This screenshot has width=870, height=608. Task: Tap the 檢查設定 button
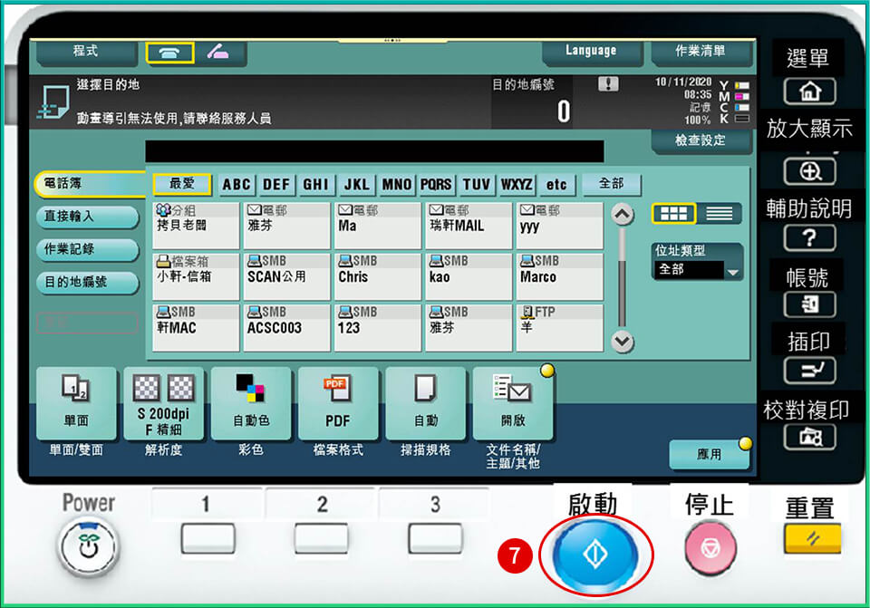[701, 141]
